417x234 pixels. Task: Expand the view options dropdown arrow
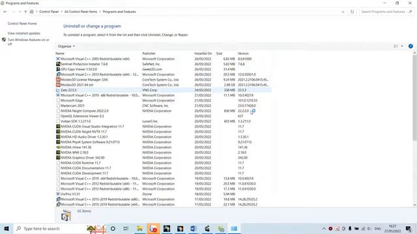pos(402,46)
